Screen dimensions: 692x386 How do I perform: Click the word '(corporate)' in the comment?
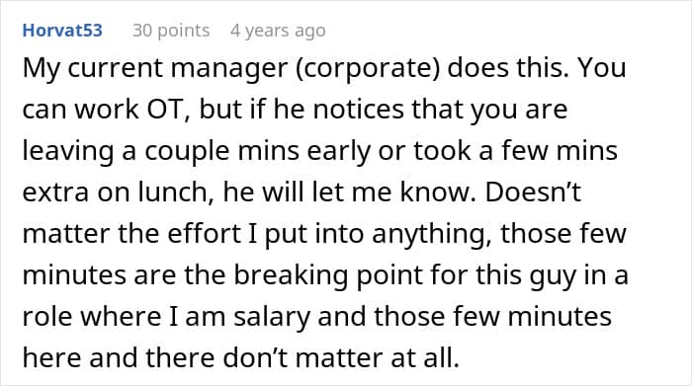(368, 68)
